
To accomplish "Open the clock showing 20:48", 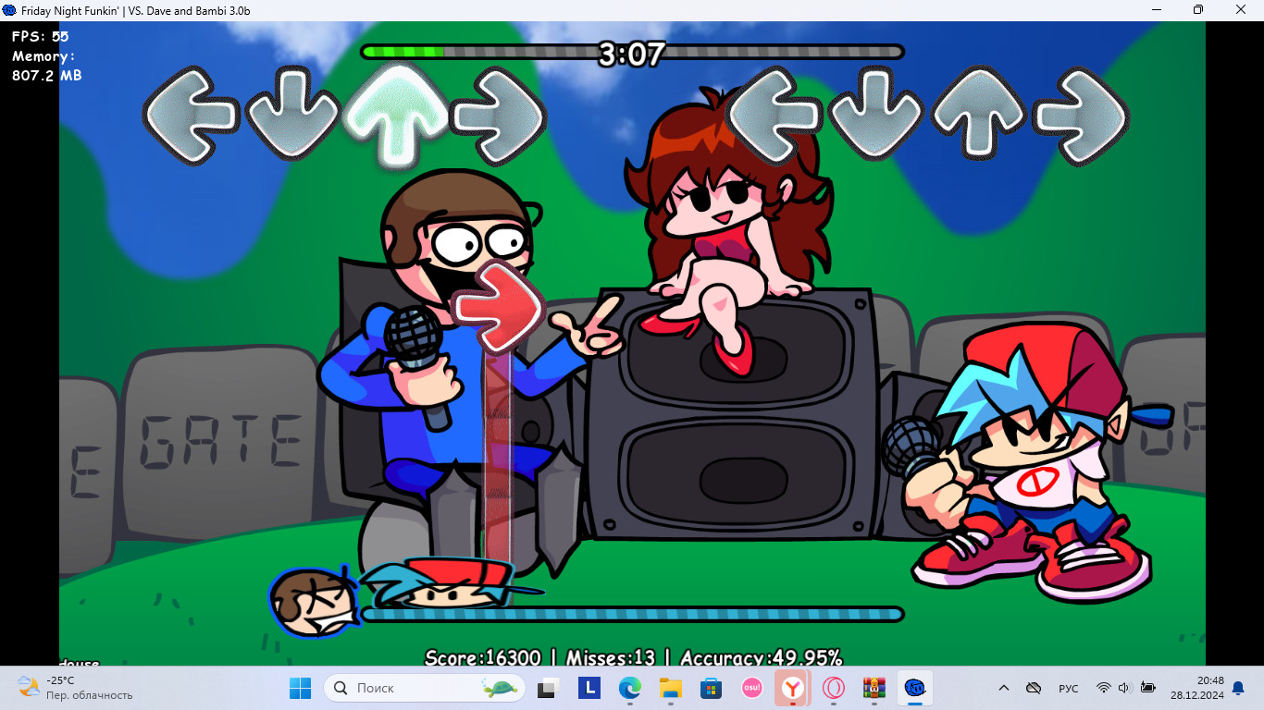I will (1196, 688).
